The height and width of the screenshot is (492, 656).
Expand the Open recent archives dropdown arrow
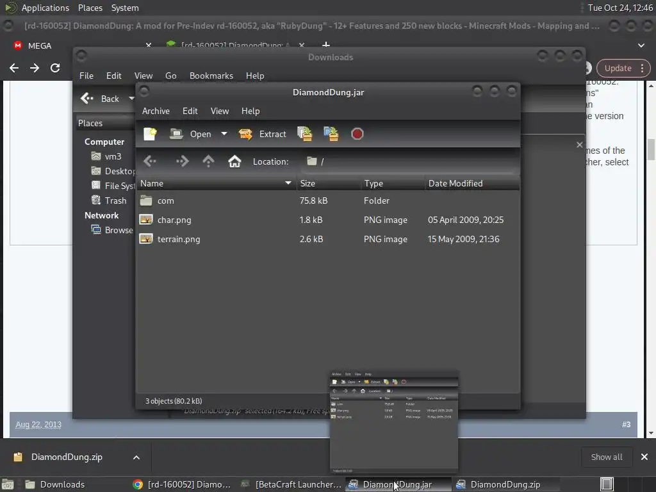224,134
